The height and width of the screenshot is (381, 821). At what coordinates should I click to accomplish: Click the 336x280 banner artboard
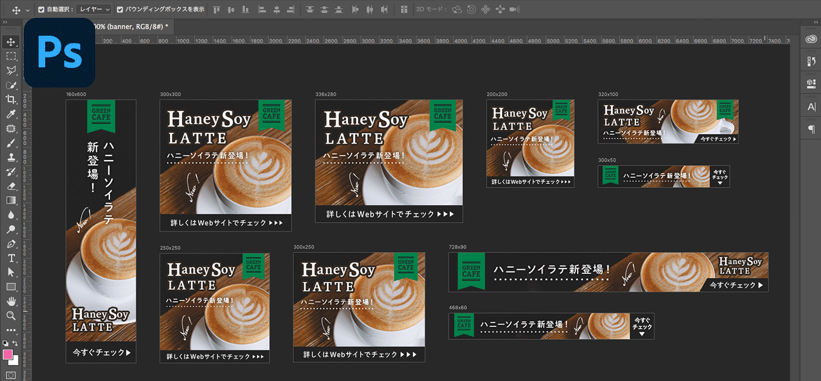pos(388,161)
